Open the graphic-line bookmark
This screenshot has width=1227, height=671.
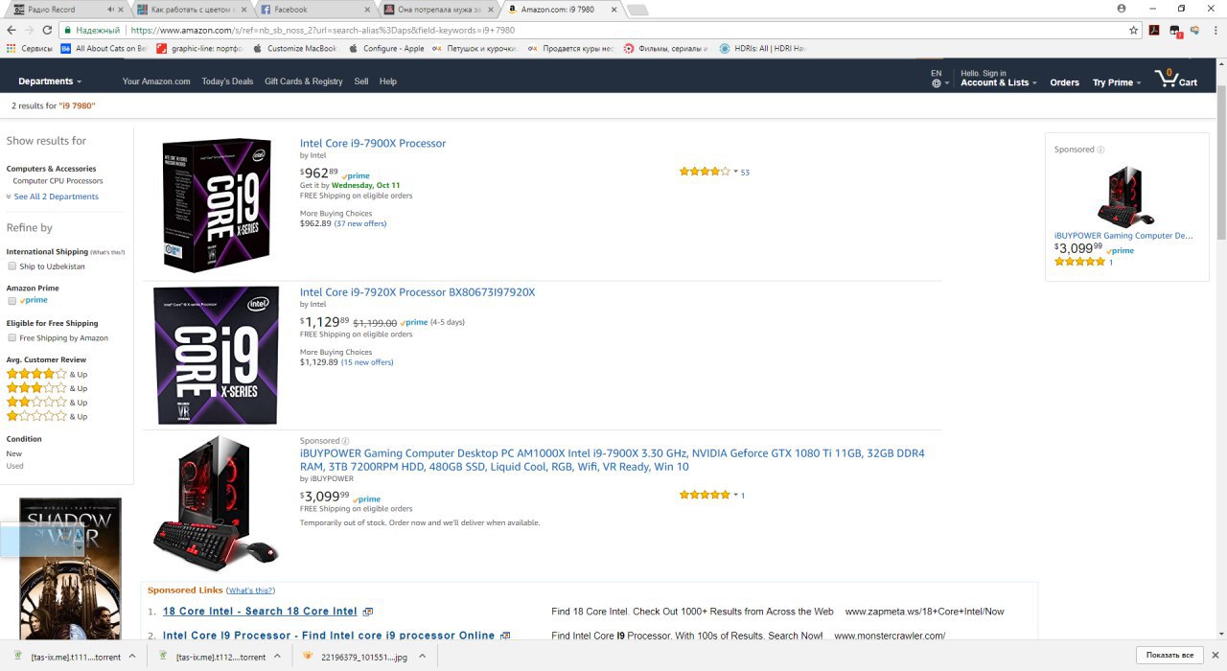click(x=199, y=48)
